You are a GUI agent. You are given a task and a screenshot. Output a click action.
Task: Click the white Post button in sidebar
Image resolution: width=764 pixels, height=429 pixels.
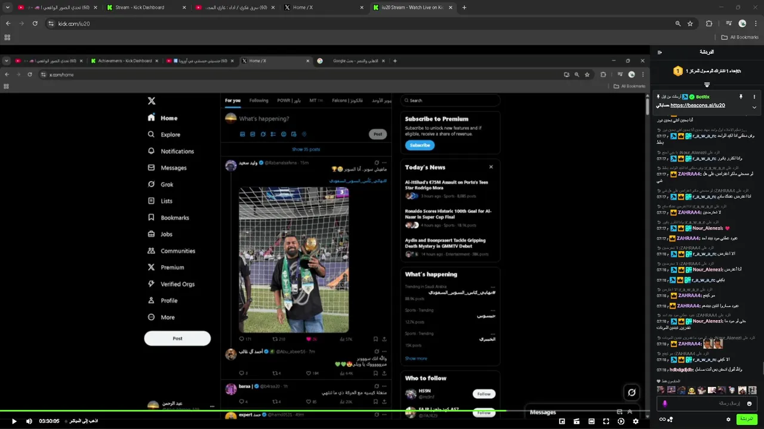pyautogui.click(x=177, y=338)
